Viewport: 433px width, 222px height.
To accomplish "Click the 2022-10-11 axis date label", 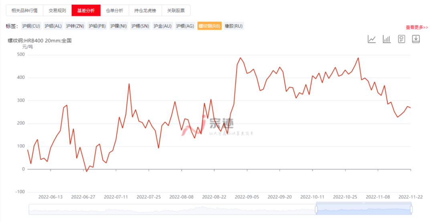I will pyautogui.click(x=312, y=197).
